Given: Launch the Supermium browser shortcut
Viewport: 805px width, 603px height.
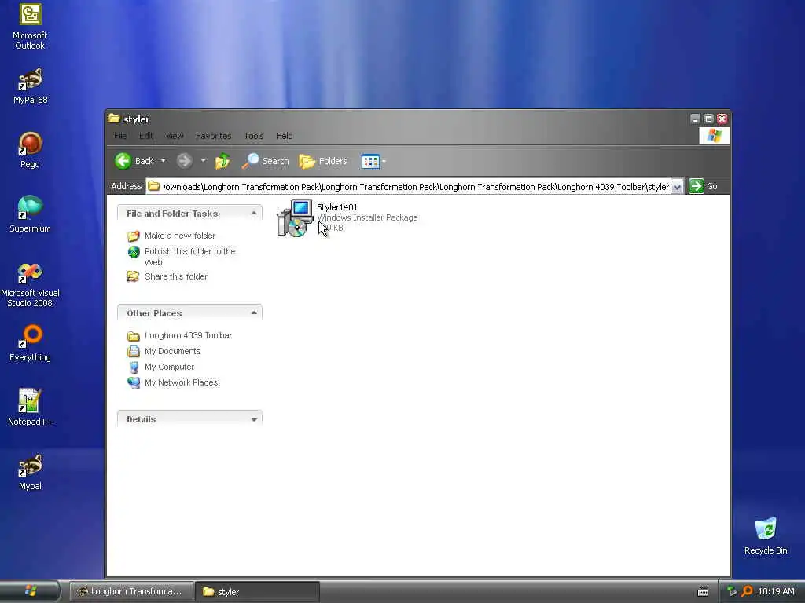Looking at the screenshot, I should (x=30, y=214).
